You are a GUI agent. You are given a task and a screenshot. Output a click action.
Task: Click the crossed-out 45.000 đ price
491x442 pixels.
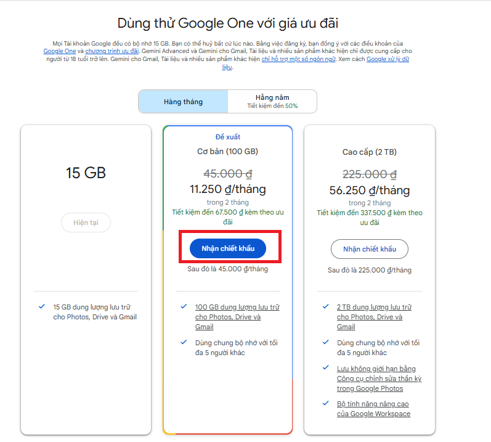pos(228,174)
